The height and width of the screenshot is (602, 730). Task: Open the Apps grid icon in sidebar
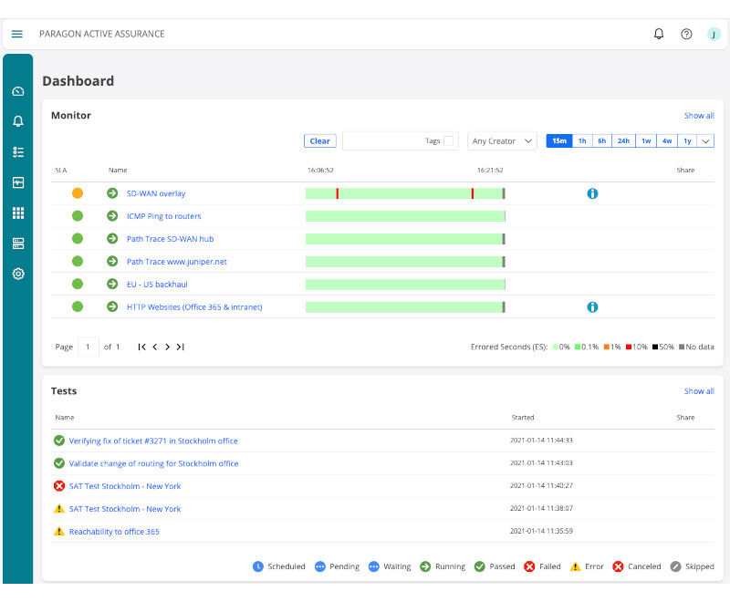point(18,213)
